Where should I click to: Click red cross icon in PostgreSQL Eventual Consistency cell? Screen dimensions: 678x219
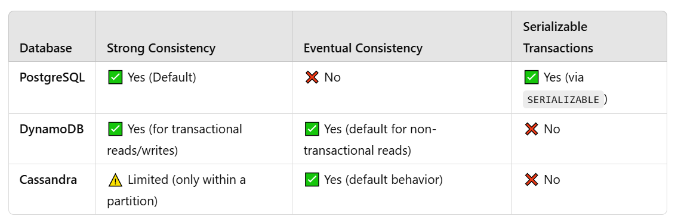coord(312,77)
